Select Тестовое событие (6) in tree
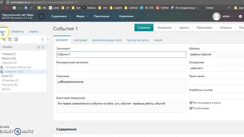The image size is (244, 137). pos(18,67)
